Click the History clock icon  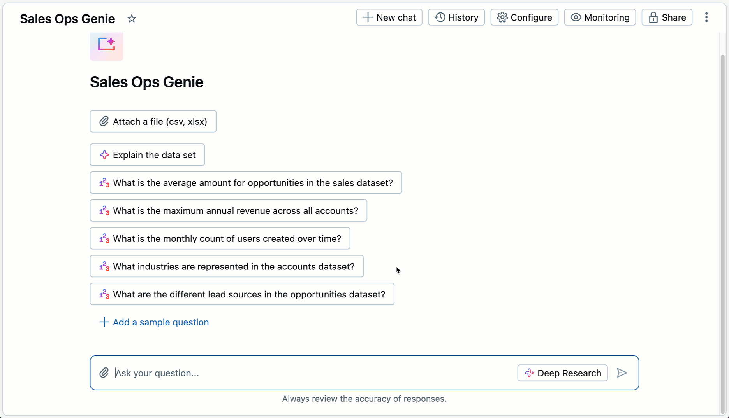click(440, 17)
